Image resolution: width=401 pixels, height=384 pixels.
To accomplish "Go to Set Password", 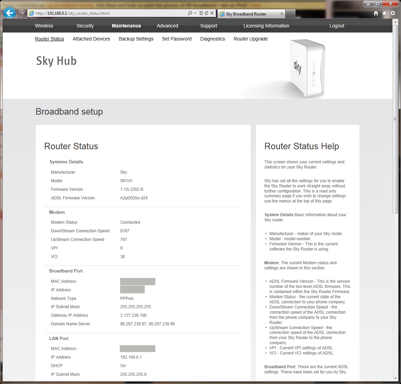I will coord(177,39).
